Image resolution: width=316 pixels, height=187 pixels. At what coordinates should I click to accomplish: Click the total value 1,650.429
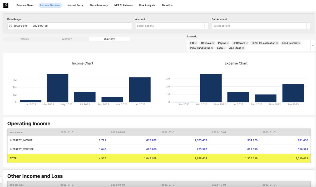point(302,159)
